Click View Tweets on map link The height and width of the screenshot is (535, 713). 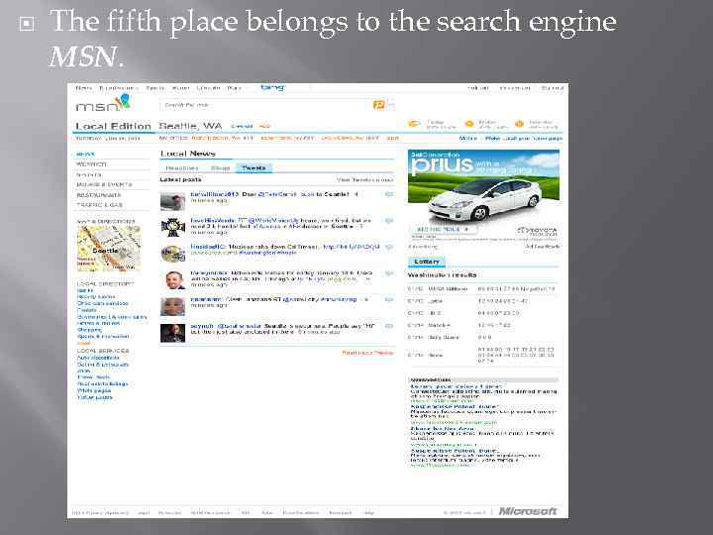coord(364,179)
